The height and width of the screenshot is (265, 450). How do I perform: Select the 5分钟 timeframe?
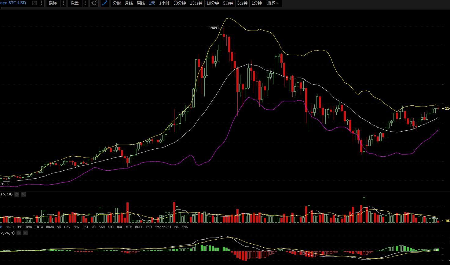tap(228, 3)
